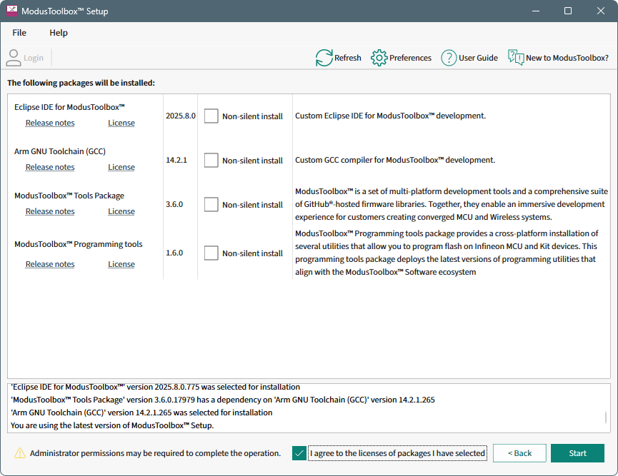Click the New to ModusToolbox icon

click(516, 58)
